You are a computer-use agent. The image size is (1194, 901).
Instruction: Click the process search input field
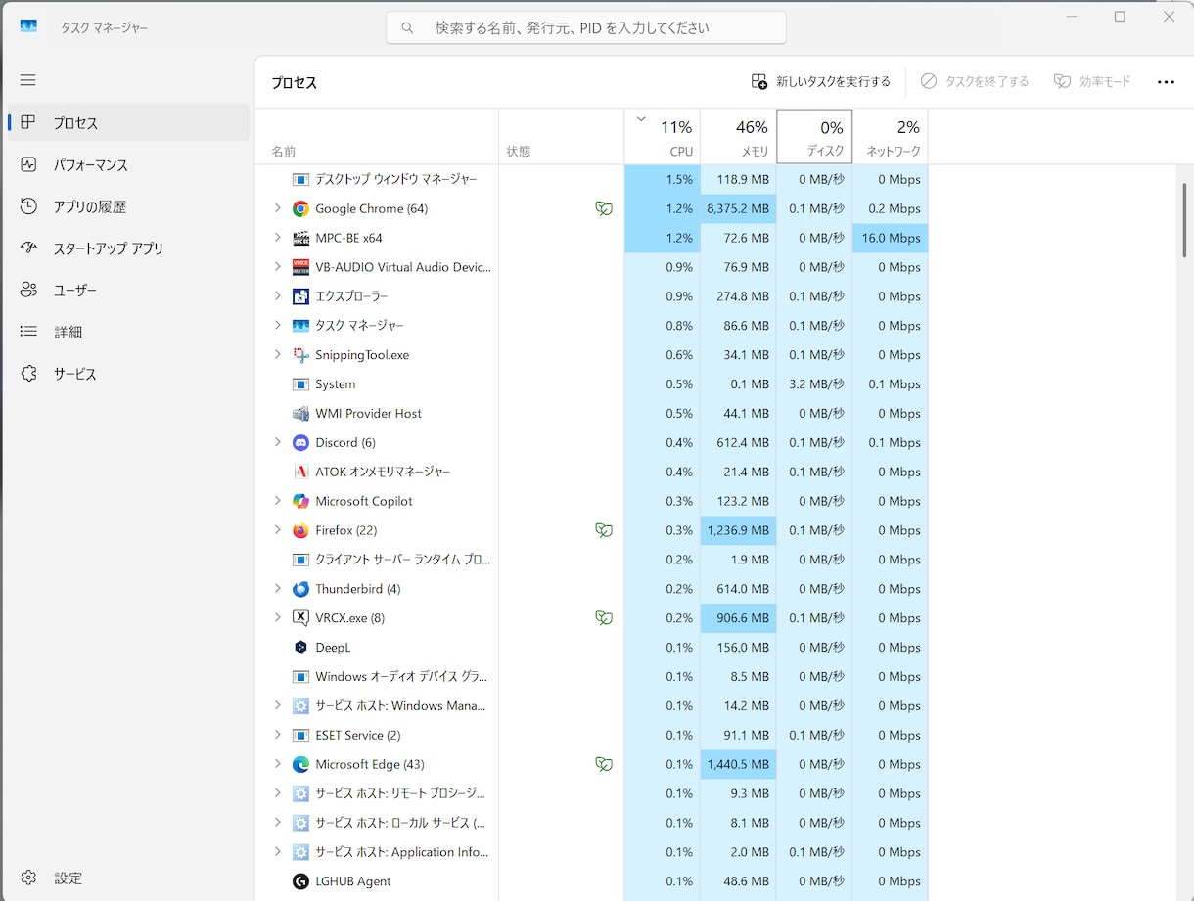click(586, 28)
